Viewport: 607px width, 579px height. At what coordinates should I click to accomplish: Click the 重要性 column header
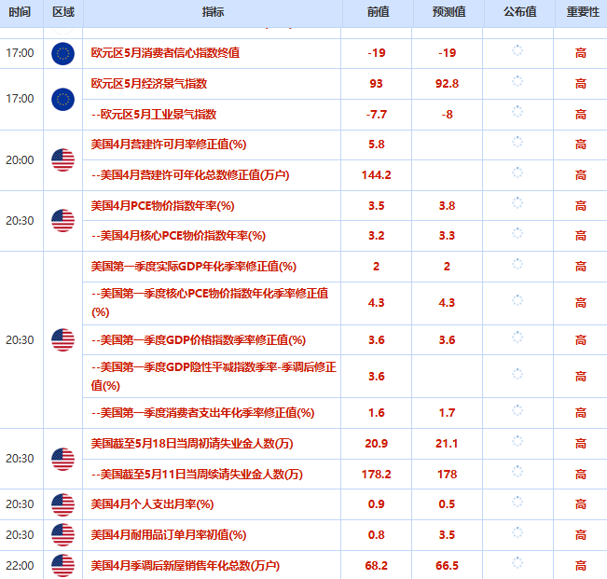coord(583,12)
